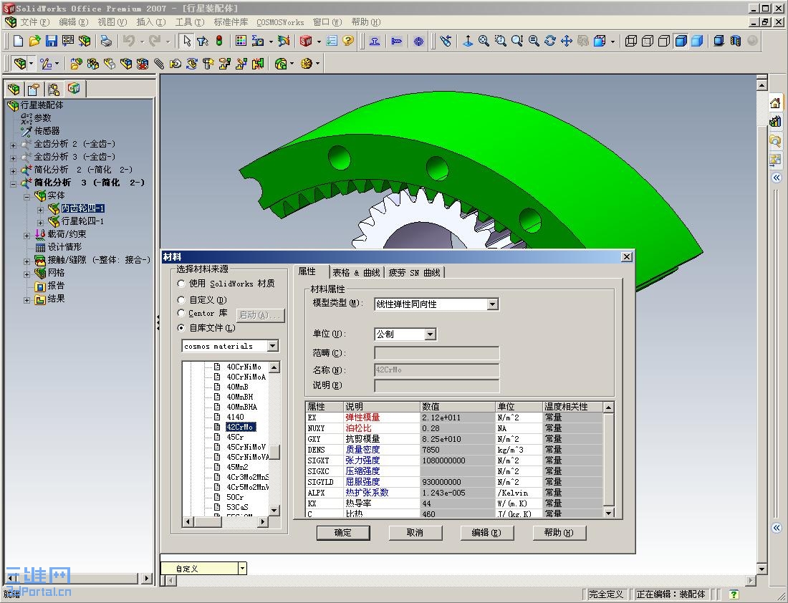Switch to Shaded display mode
The image size is (788, 603).
(697, 42)
